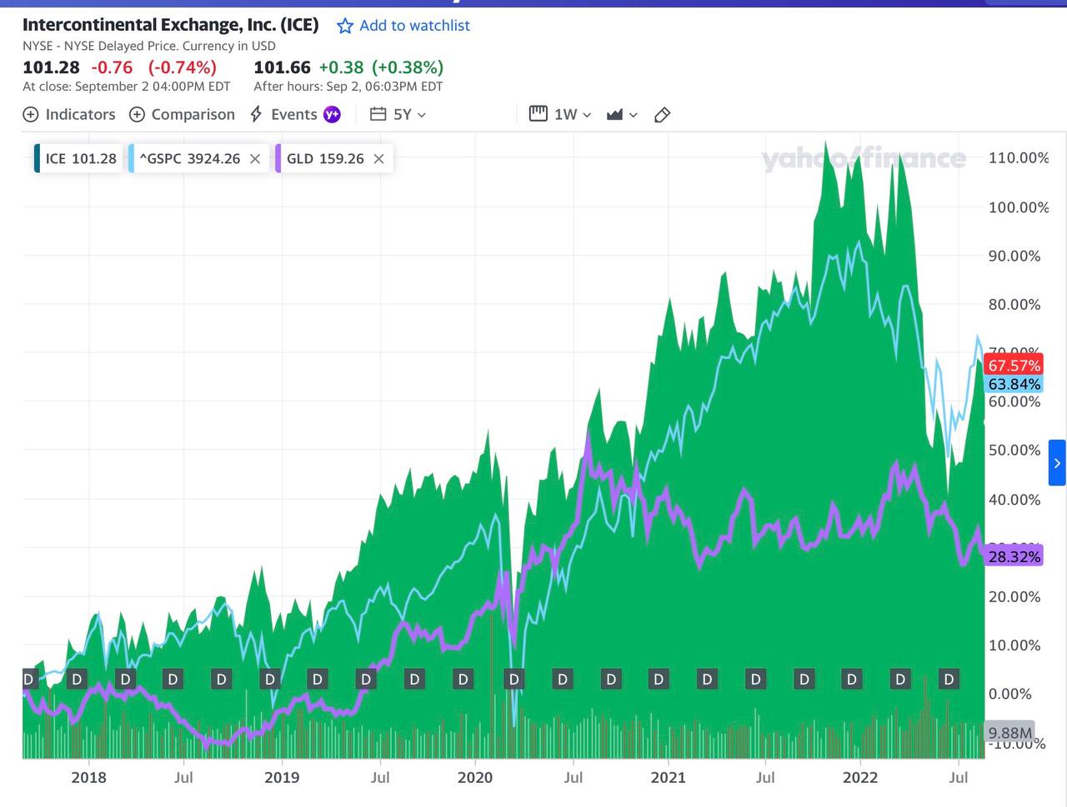Click the +0.38 (+0.38%) after-hours change

tap(382, 67)
